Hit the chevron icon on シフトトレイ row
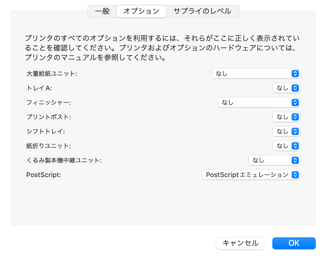 coord(295,131)
